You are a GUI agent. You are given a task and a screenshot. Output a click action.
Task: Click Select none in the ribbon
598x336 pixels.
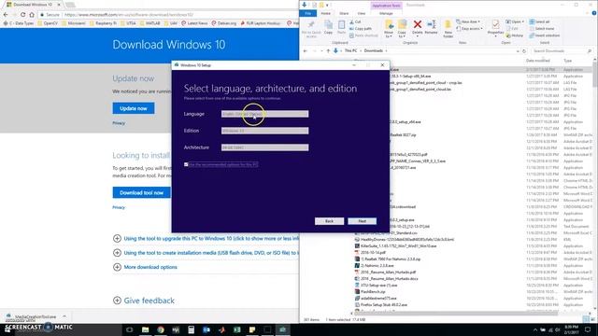[542, 29]
